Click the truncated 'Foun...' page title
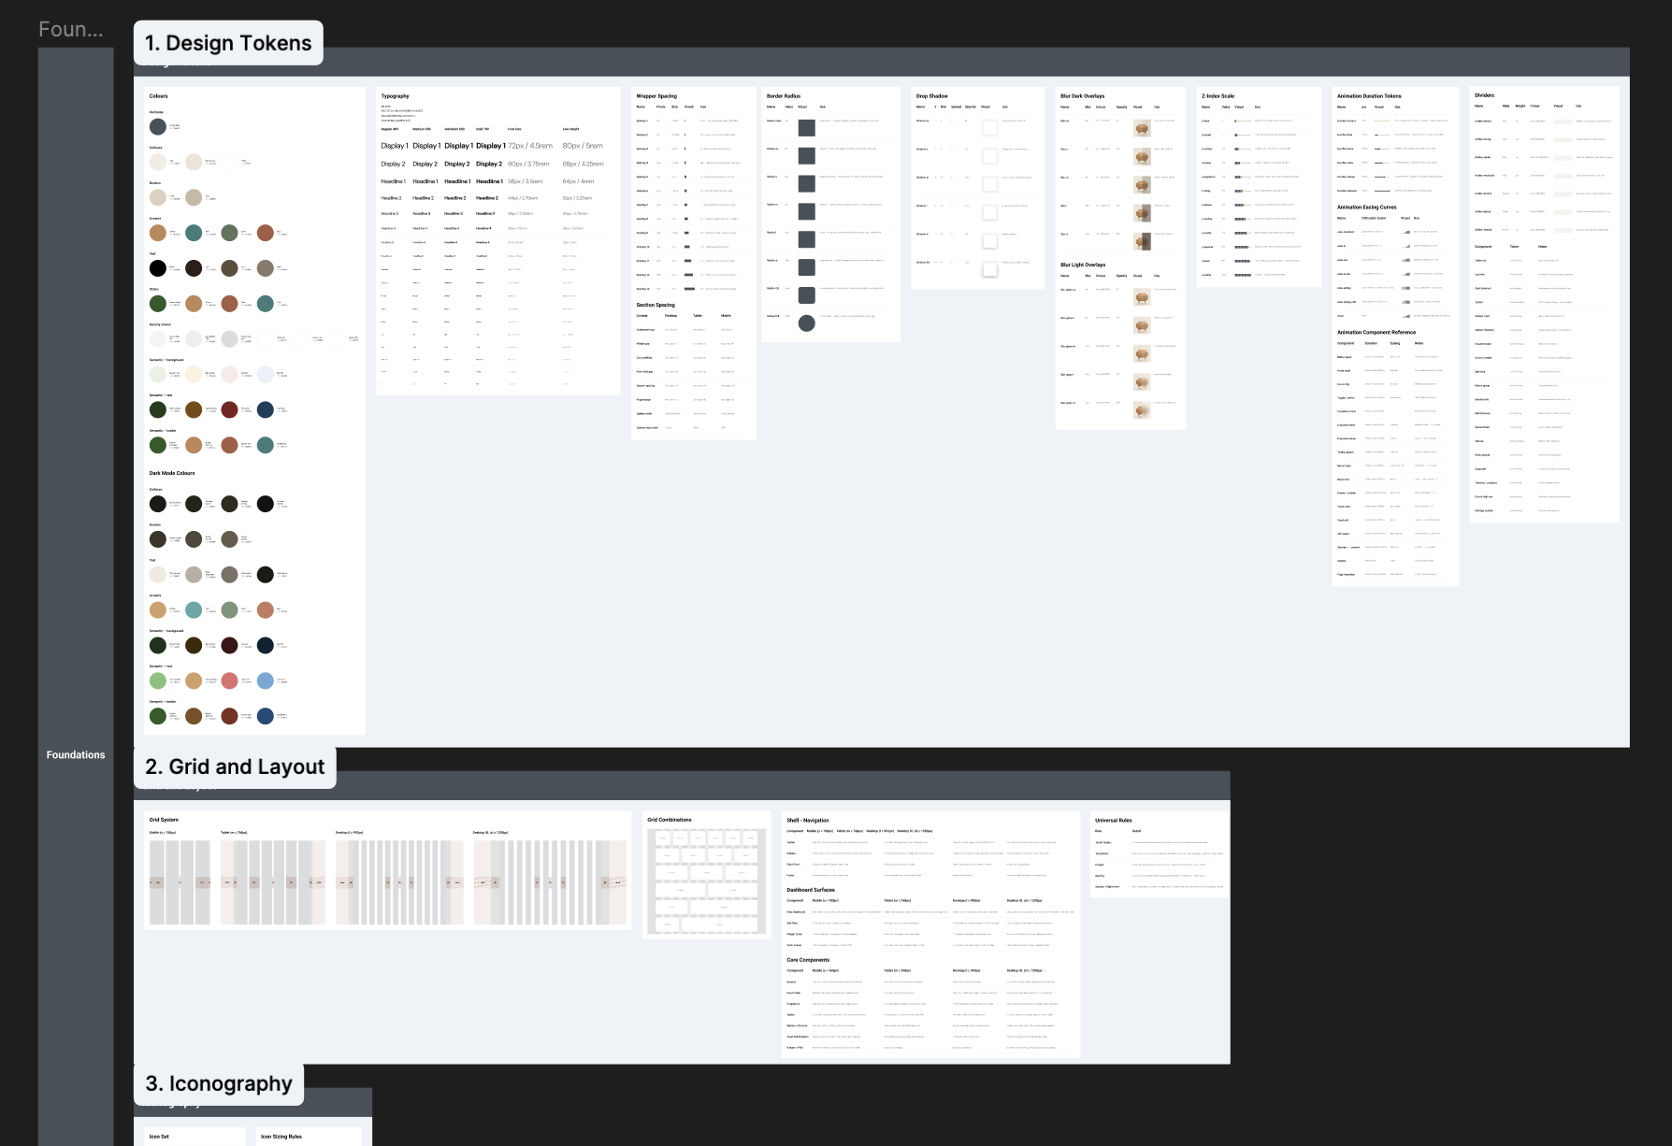The image size is (1672, 1146). (x=70, y=29)
